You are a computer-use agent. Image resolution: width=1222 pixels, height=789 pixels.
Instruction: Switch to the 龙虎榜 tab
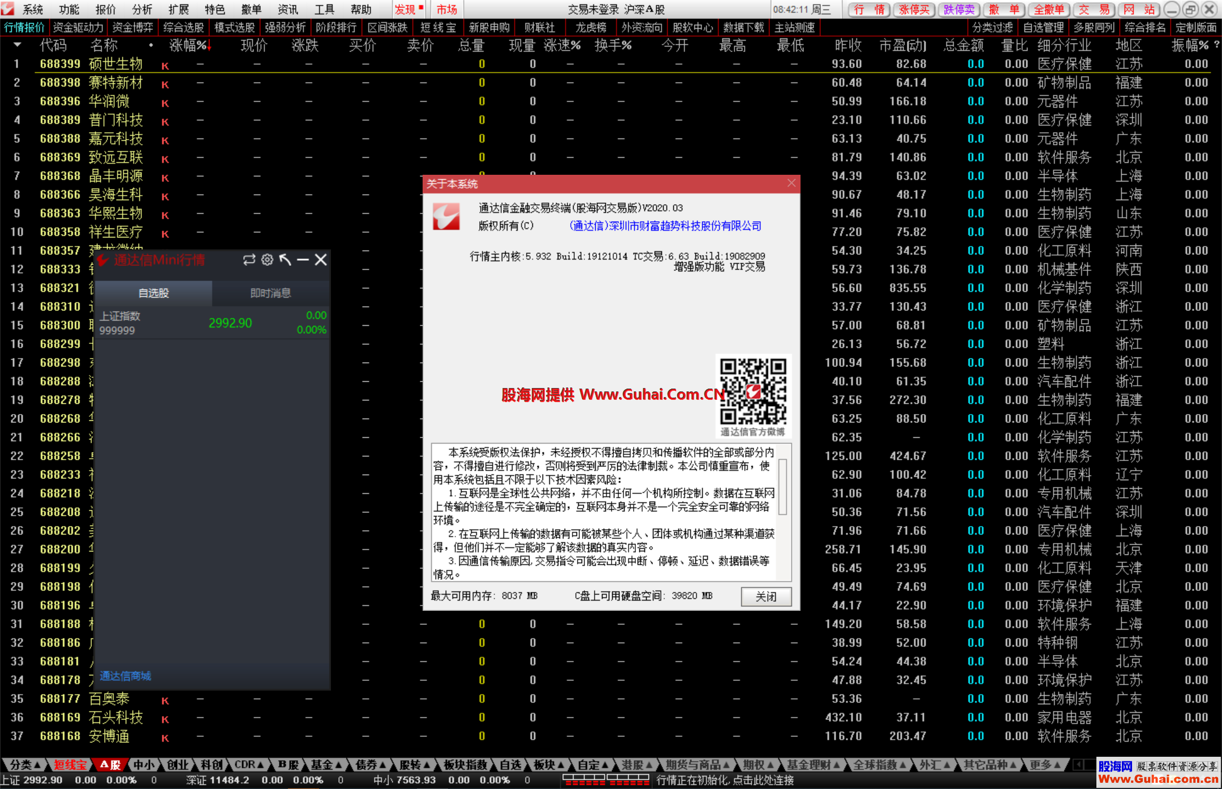(x=591, y=27)
